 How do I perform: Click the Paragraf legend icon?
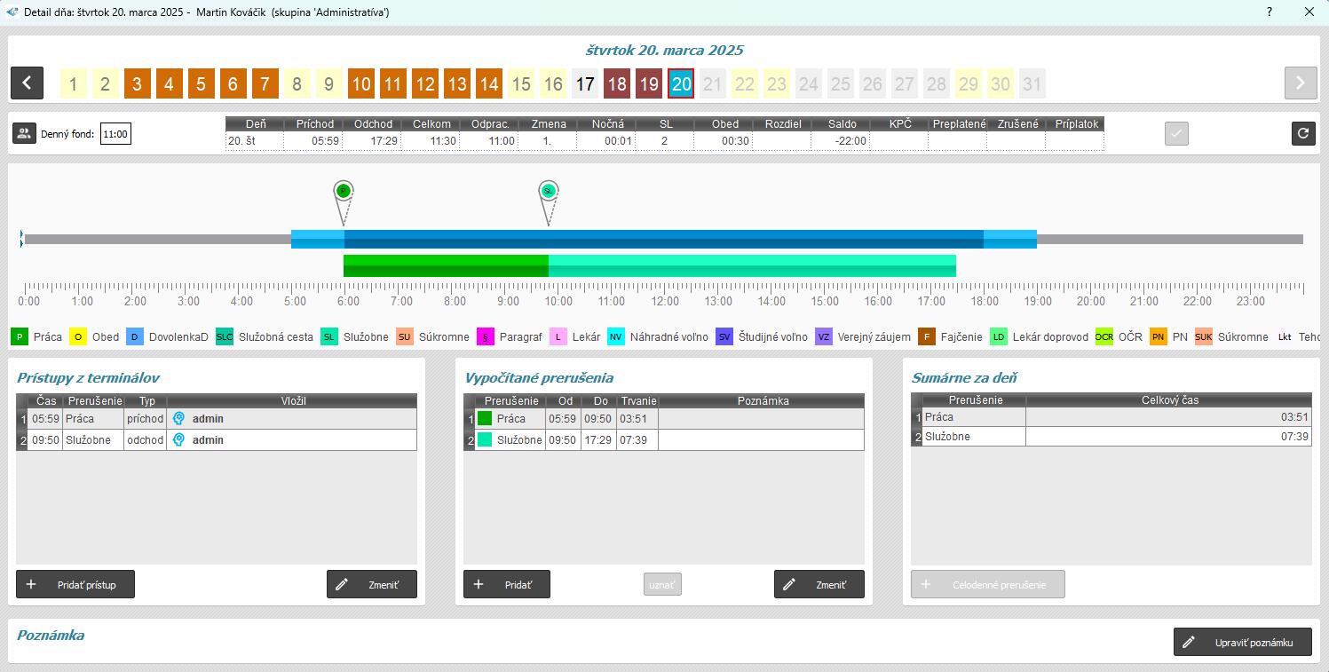pyautogui.click(x=486, y=337)
